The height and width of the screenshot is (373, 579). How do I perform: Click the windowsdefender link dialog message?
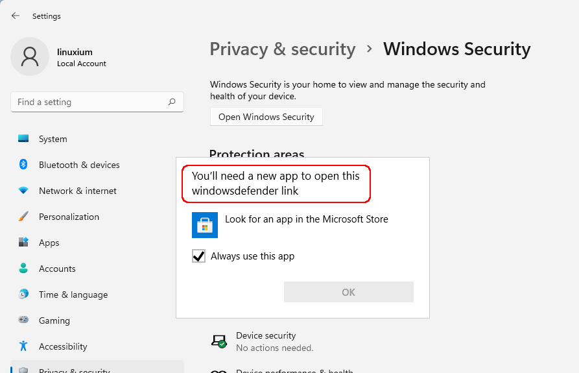pyautogui.click(x=276, y=183)
